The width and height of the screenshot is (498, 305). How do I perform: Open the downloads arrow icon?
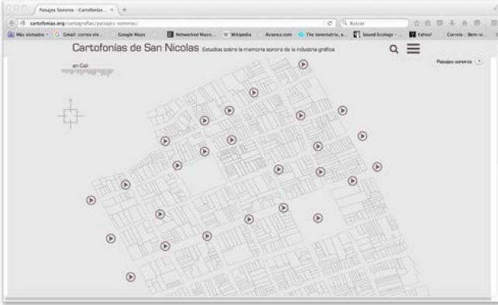[452, 23]
